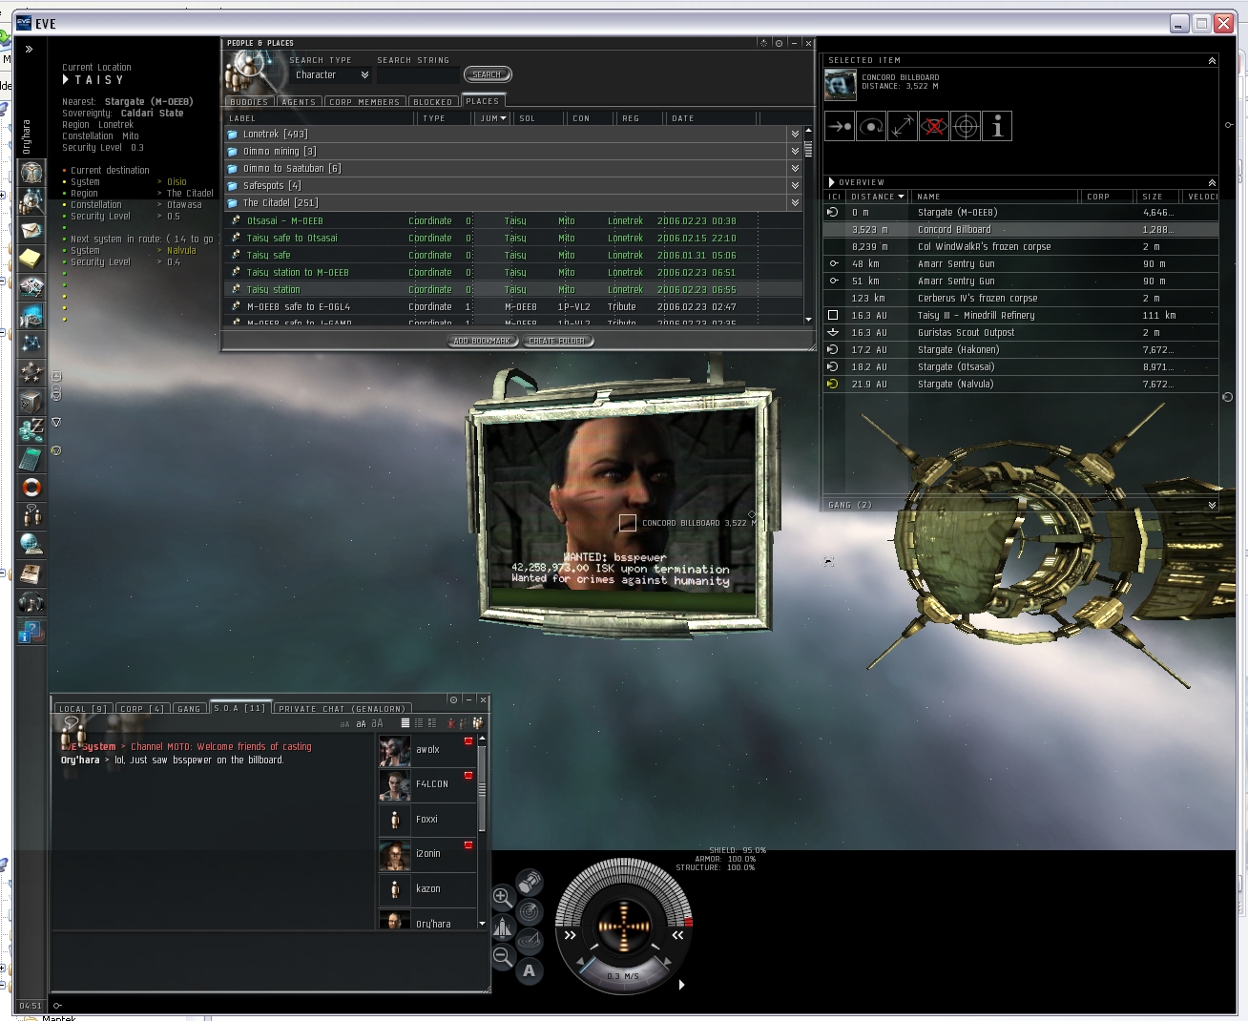This screenshot has width=1248, height=1021.
Task: Open the star map constellation icon
Action: click(31, 343)
